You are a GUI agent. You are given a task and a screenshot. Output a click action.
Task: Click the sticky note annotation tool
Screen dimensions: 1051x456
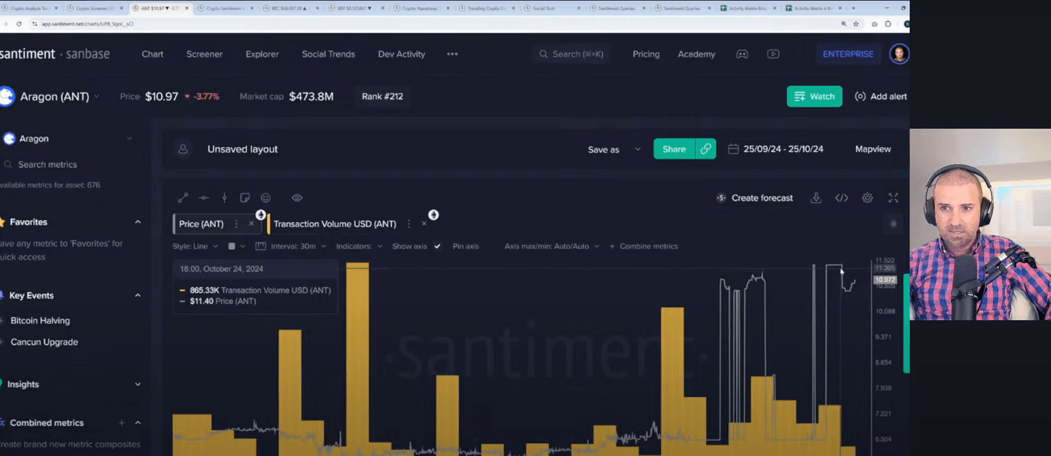pos(245,198)
